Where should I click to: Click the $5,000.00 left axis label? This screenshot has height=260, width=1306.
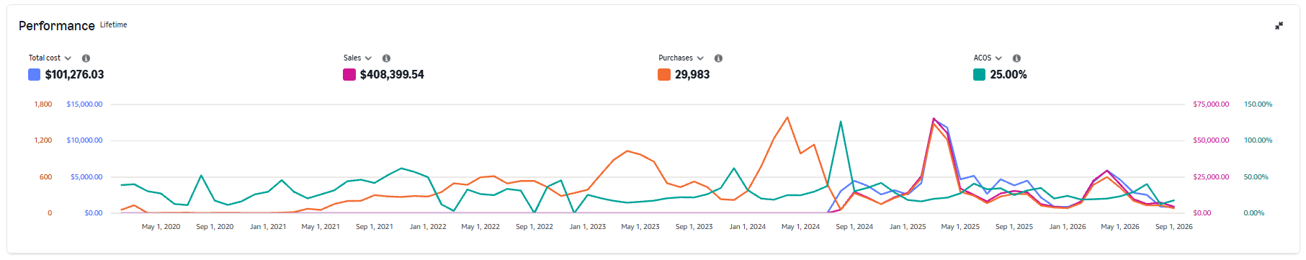86,177
